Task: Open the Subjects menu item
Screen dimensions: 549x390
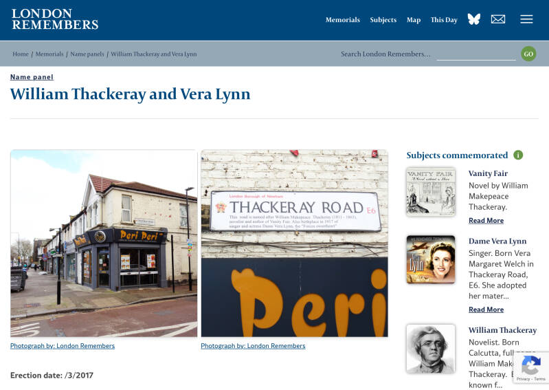Action: click(383, 20)
